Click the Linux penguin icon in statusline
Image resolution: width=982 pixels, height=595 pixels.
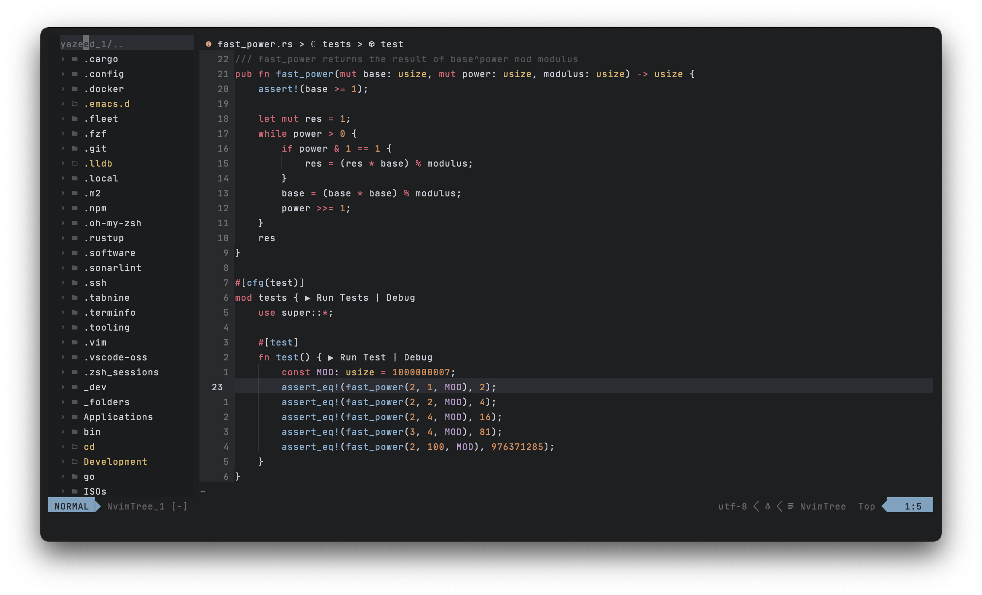tap(768, 507)
